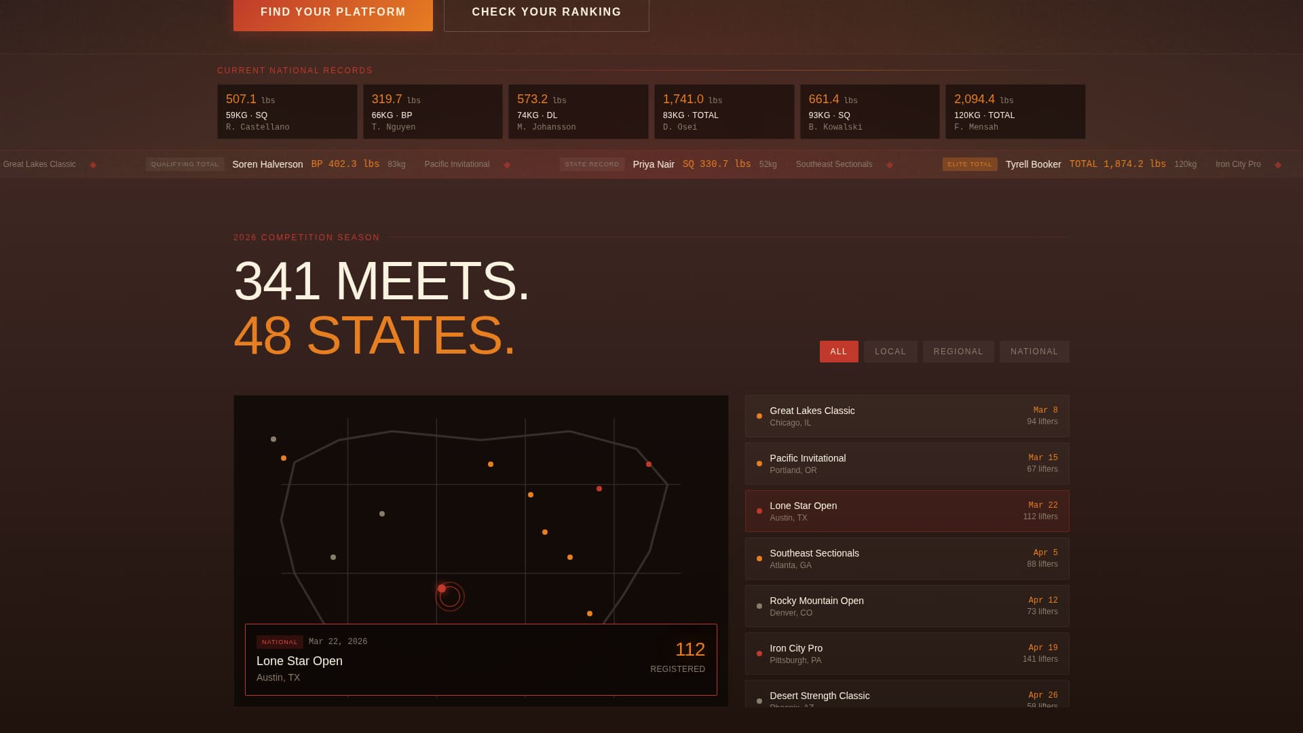This screenshot has width=1303, height=733.
Task: Select Pacific Invitational meet row
Action: (907, 464)
